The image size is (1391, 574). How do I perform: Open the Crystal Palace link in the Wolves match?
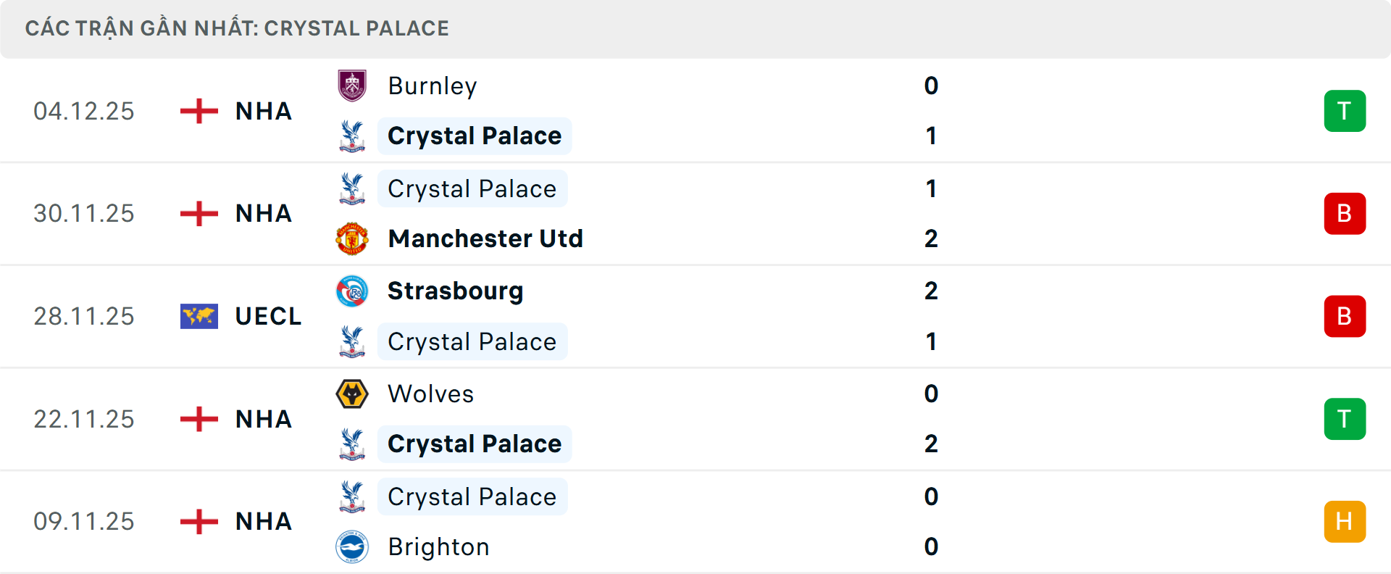(475, 444)
